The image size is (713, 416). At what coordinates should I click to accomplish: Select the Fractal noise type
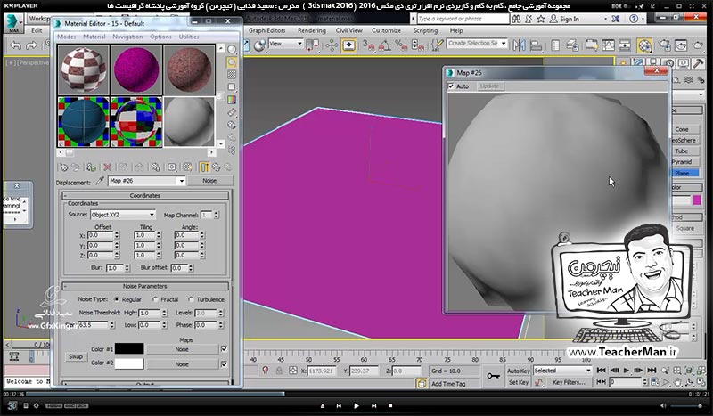(155, 299)
